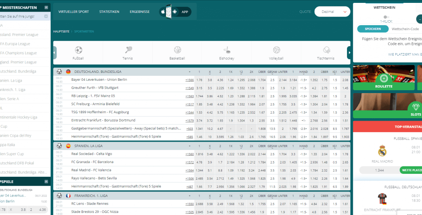Select odds 3.8 in Topspiele Leverkusen draw

click(19, 210)
